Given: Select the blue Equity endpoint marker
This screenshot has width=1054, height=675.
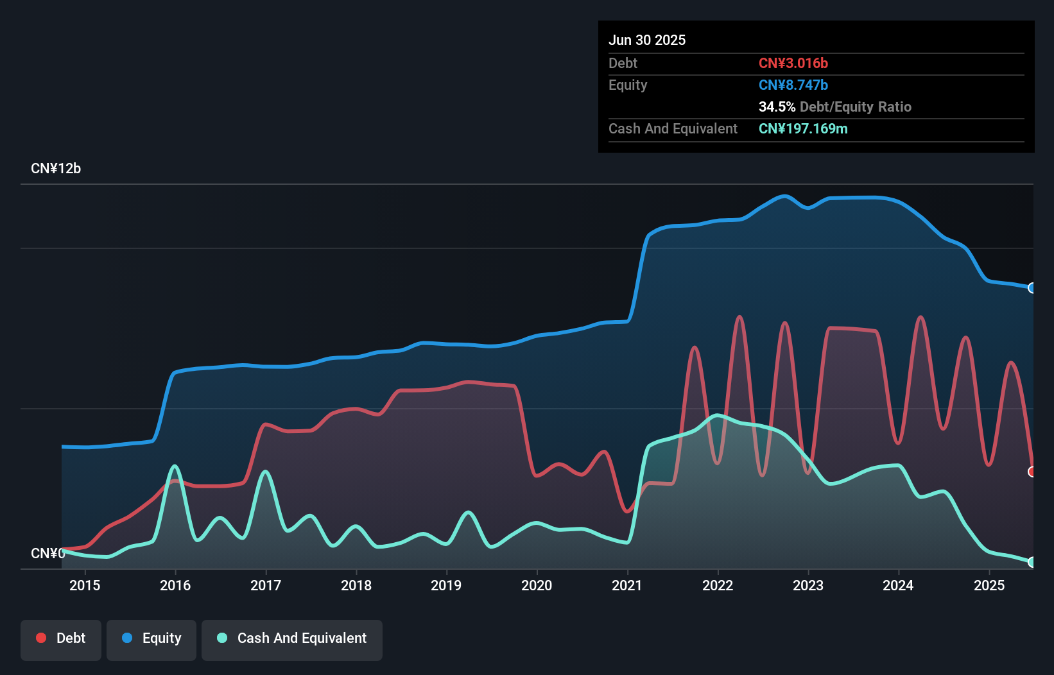Looking at the screenshot, I should pyautogui.click(x=1032, y=288).
